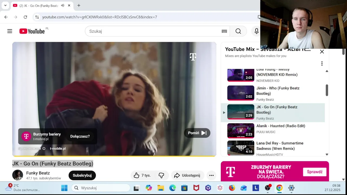Open Burzymy bariery ad title

click(47, 134)
